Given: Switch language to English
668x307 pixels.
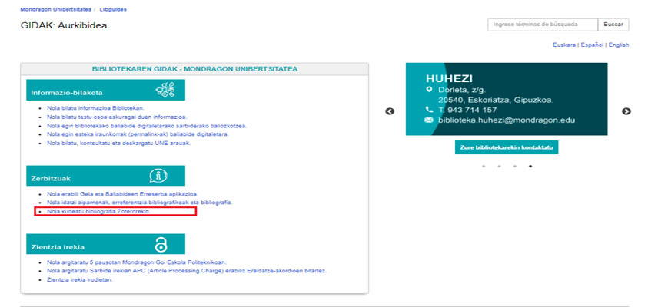Looking at the screenshot, I should pos(619,45).
